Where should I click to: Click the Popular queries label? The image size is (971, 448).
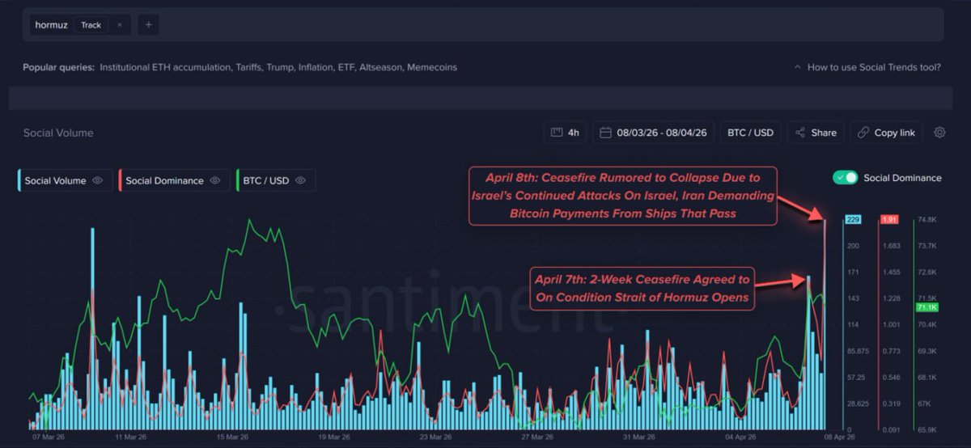click(58, 67)
